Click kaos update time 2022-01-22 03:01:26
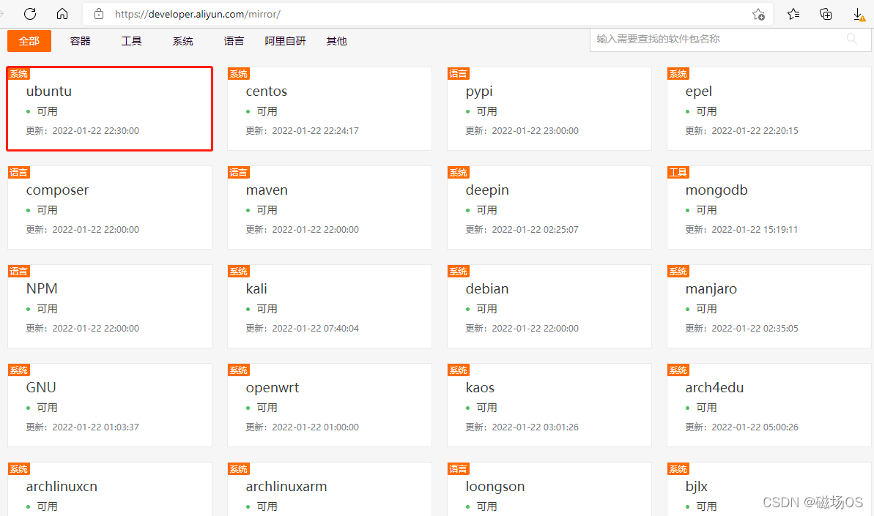 click(535, 427)
